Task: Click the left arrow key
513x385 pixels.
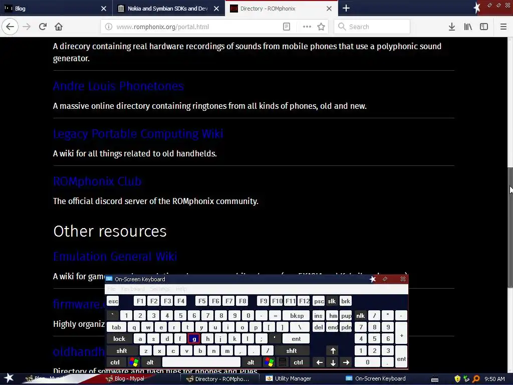Action: (x=319, y=362)
